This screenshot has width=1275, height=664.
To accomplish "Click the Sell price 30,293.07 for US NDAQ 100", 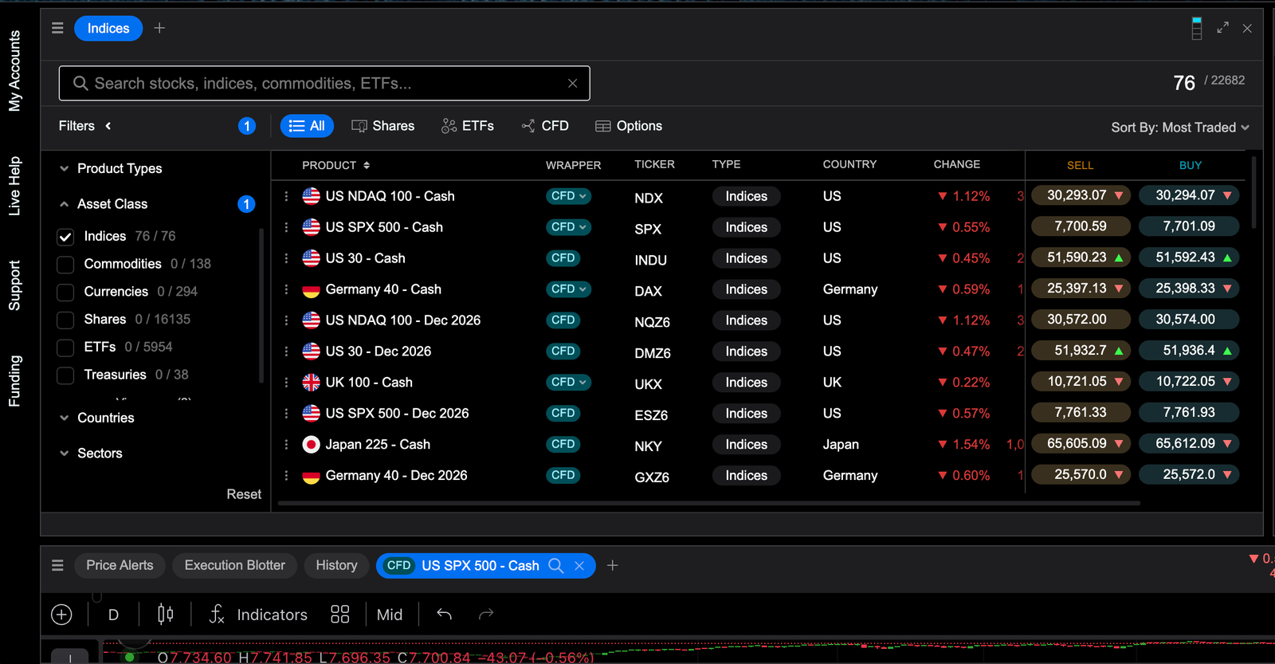I will pyautogui.click(x=1081, y=195).
